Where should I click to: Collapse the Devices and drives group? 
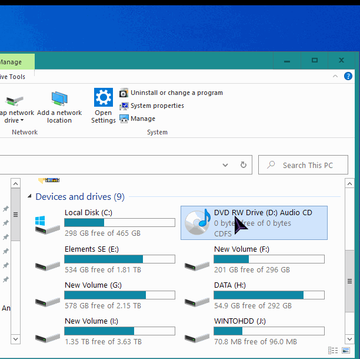tap(29, 197)
